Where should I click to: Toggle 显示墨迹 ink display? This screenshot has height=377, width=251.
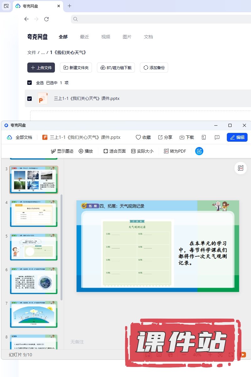point(62,151)
